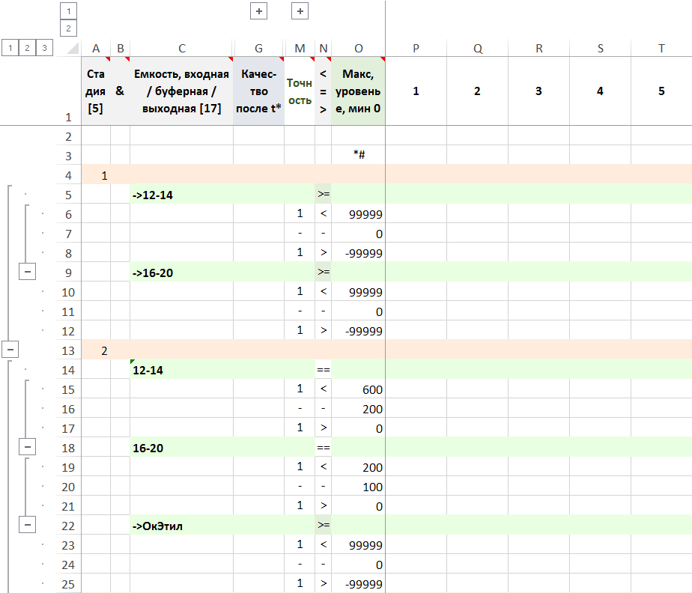Show all rows via outline level 3

[x=45, y=48]
